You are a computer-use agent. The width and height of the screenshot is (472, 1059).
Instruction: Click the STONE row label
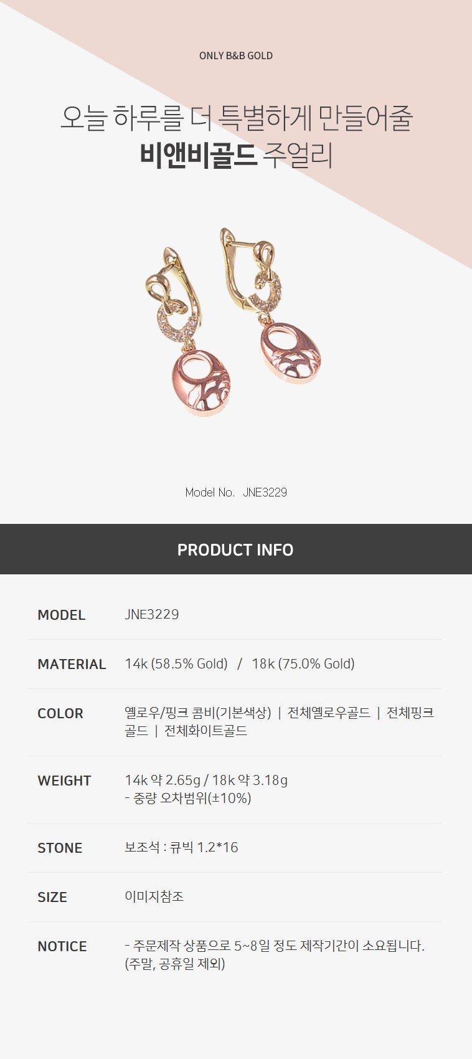pos(60,848)
